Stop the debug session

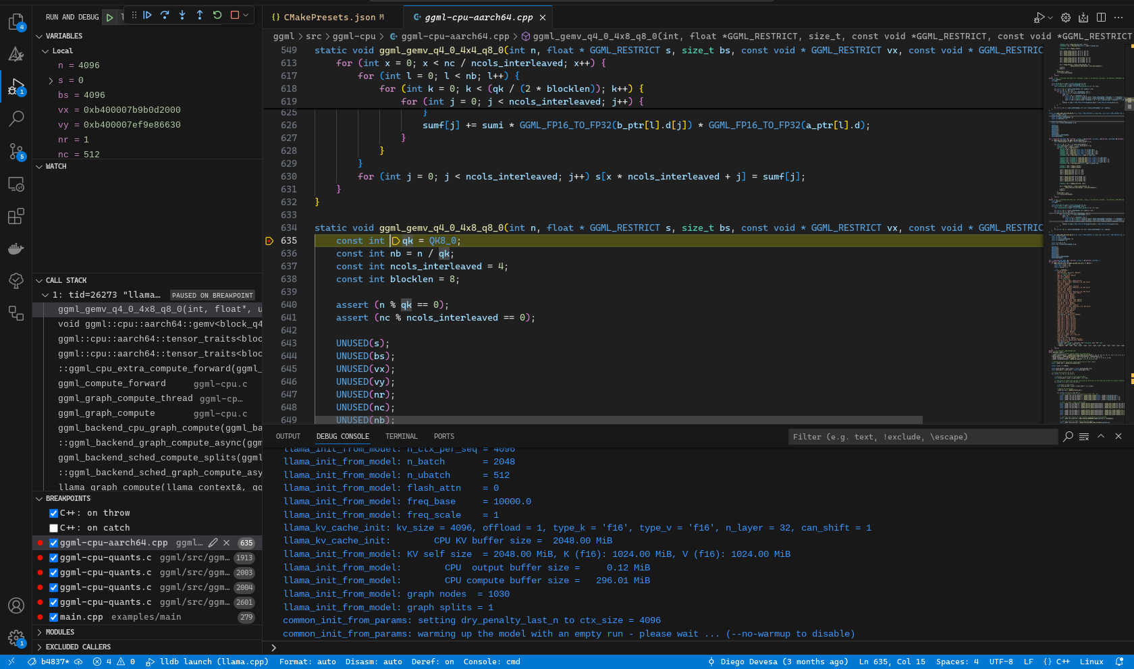pos(235,15)
